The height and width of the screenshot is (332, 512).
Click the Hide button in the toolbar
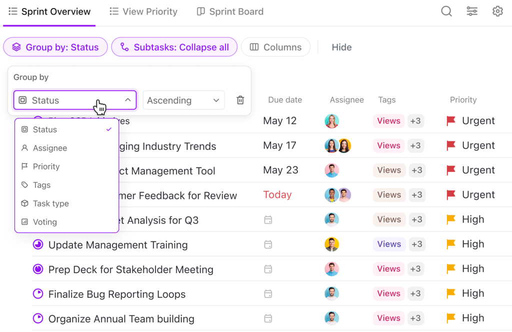coord(341,46)
